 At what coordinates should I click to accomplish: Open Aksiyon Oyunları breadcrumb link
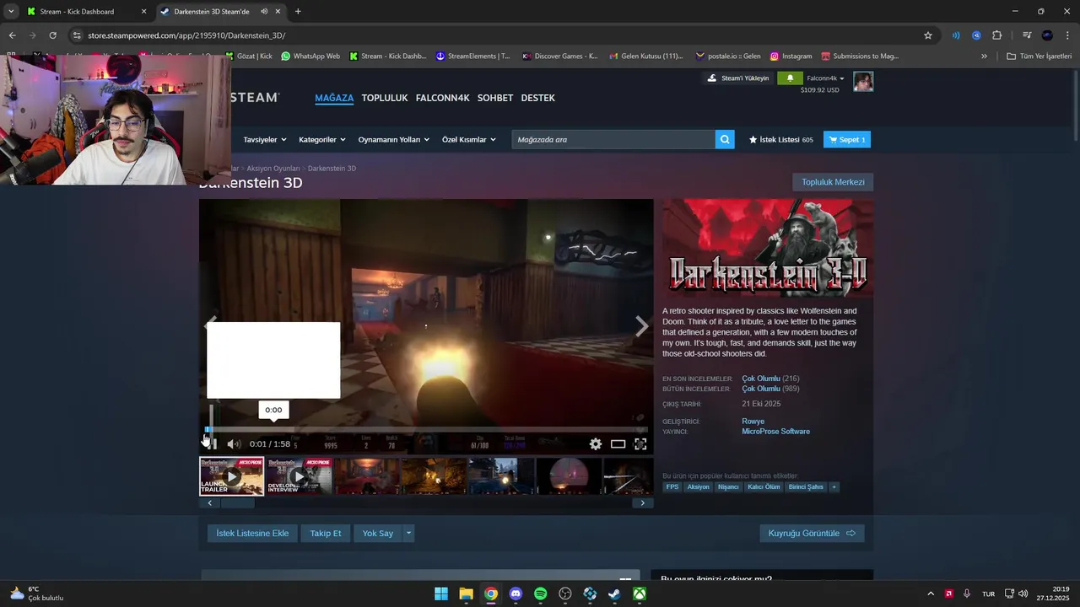273,169
